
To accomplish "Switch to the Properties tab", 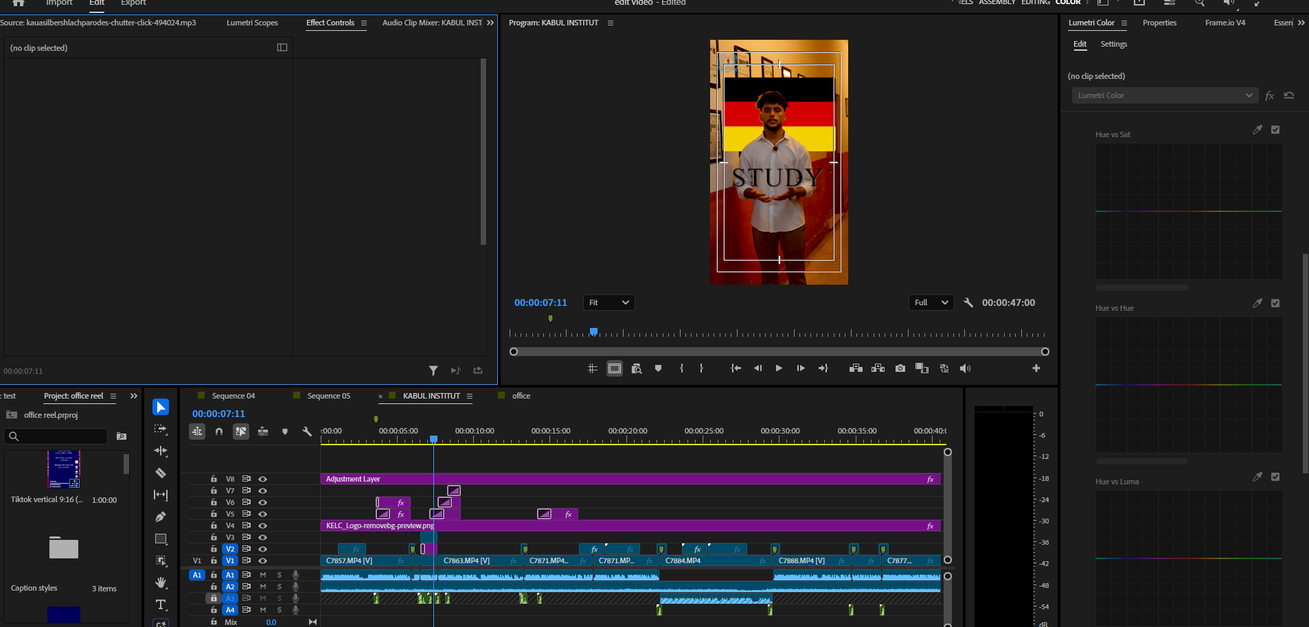I will (x=1159, y=23).
